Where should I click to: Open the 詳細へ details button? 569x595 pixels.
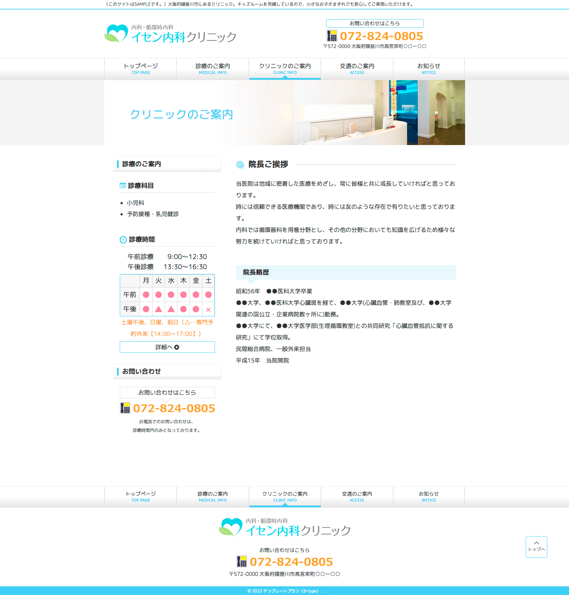[x=167, y=347]
